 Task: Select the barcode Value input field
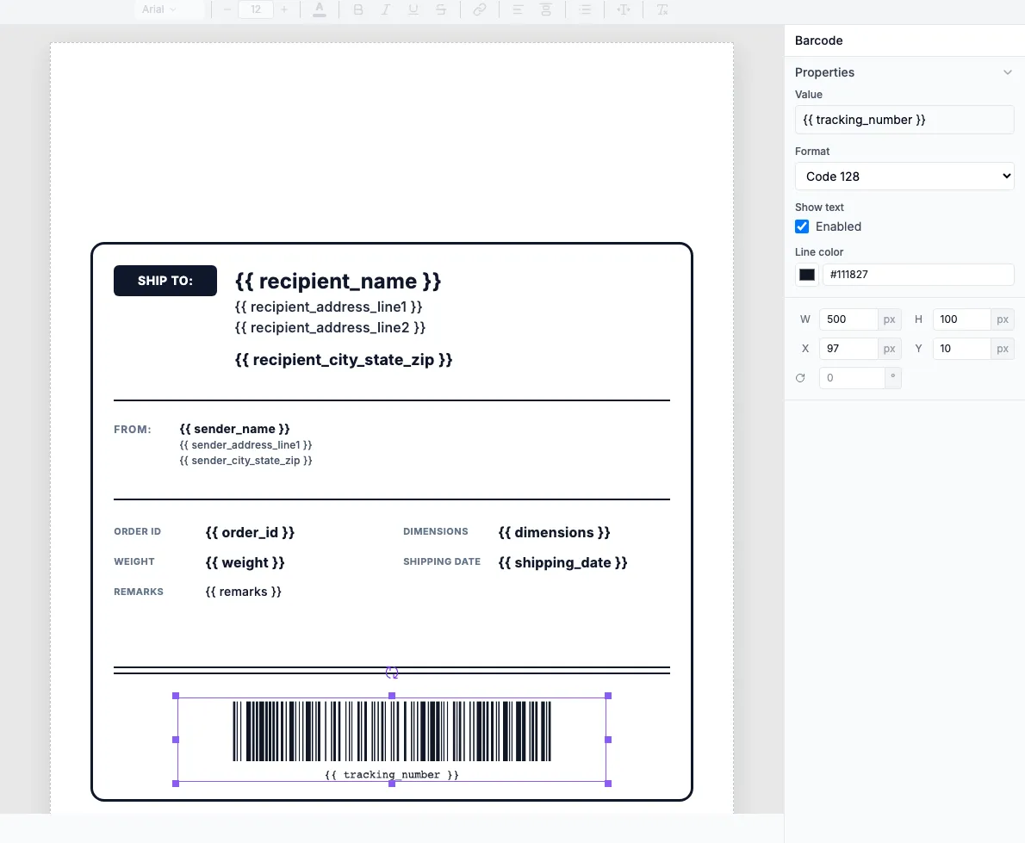[x=904, y=119]
